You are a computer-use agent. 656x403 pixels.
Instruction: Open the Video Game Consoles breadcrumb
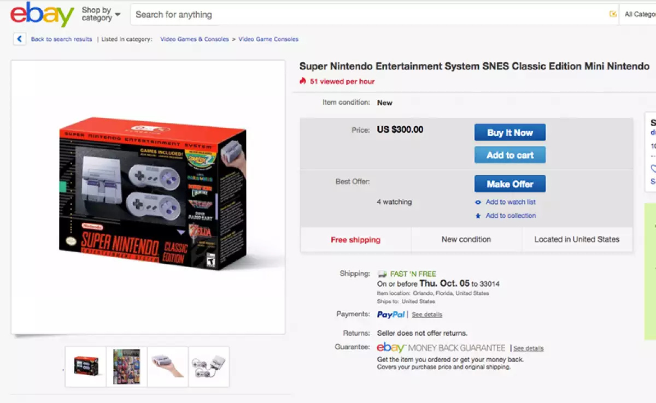tap(268, 39)
